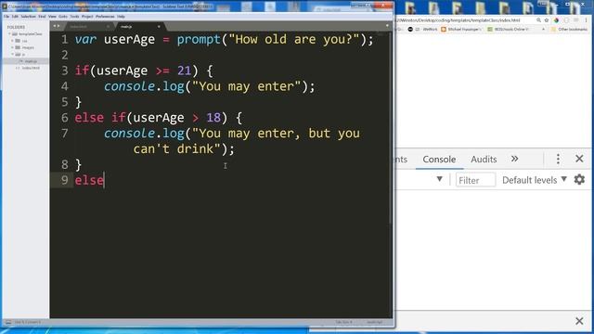Image resolution: width=594 pixels, height=334 pixels.
Task: Open the File menu in Sublime Text
Action: pos(6,17)
